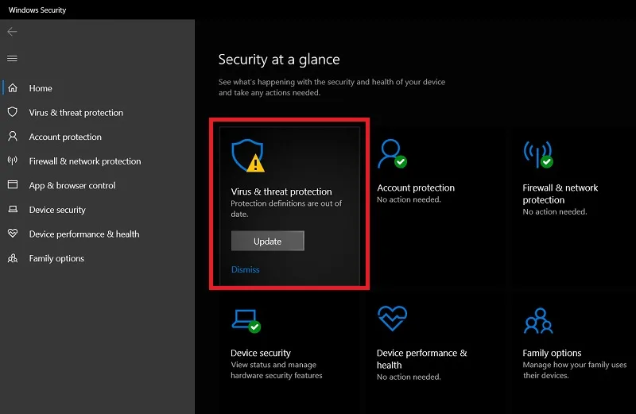Viewport: 636px width, 414px height.
Task: Click the heart icon in sidebar
Action: 13,233
